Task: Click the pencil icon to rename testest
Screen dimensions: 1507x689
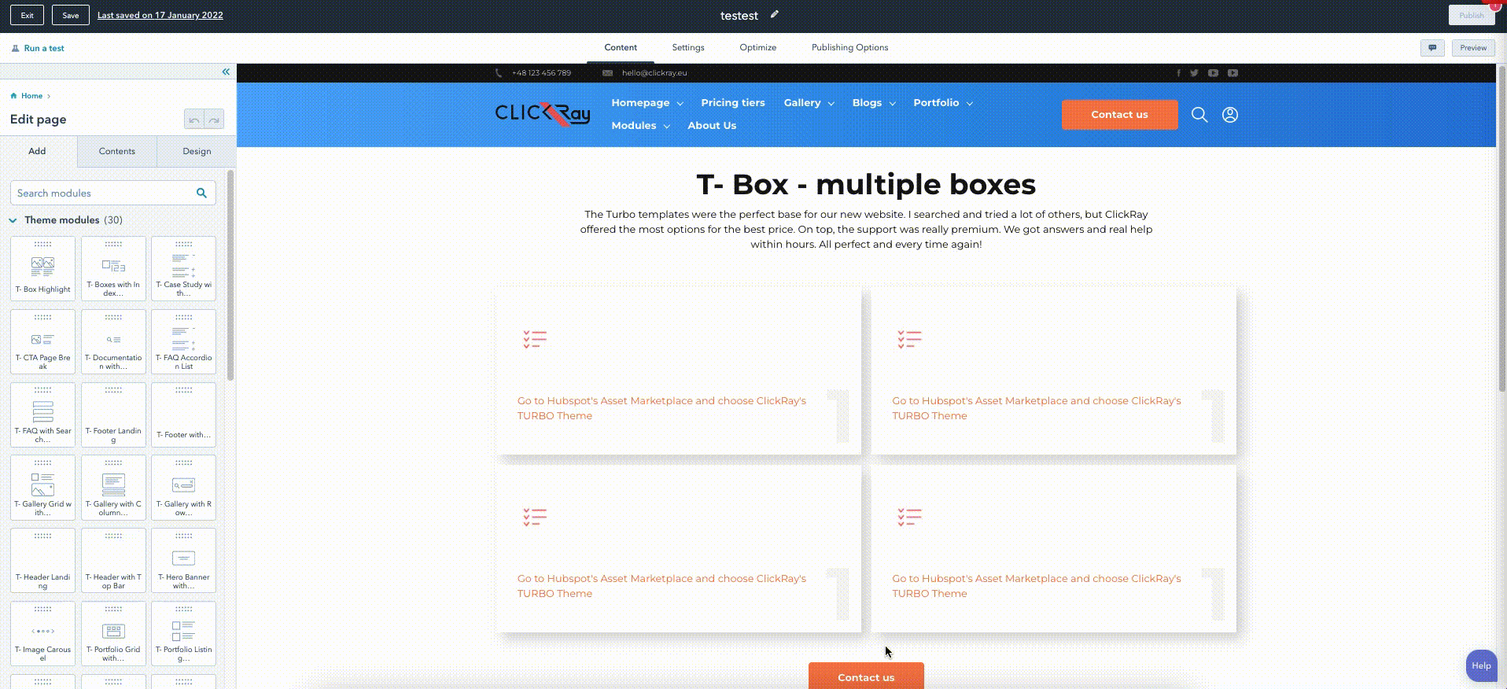Action: 775,14
